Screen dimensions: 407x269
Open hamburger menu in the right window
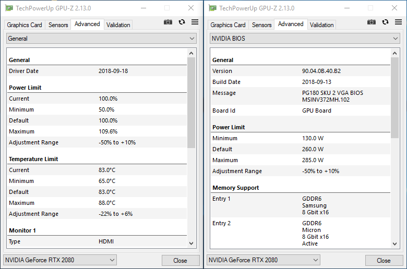(x=398, y=22)
